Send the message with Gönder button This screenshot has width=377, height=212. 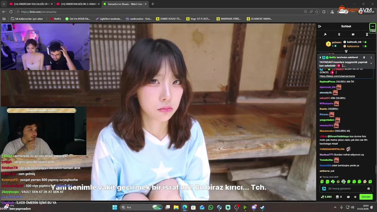[366, 197]
